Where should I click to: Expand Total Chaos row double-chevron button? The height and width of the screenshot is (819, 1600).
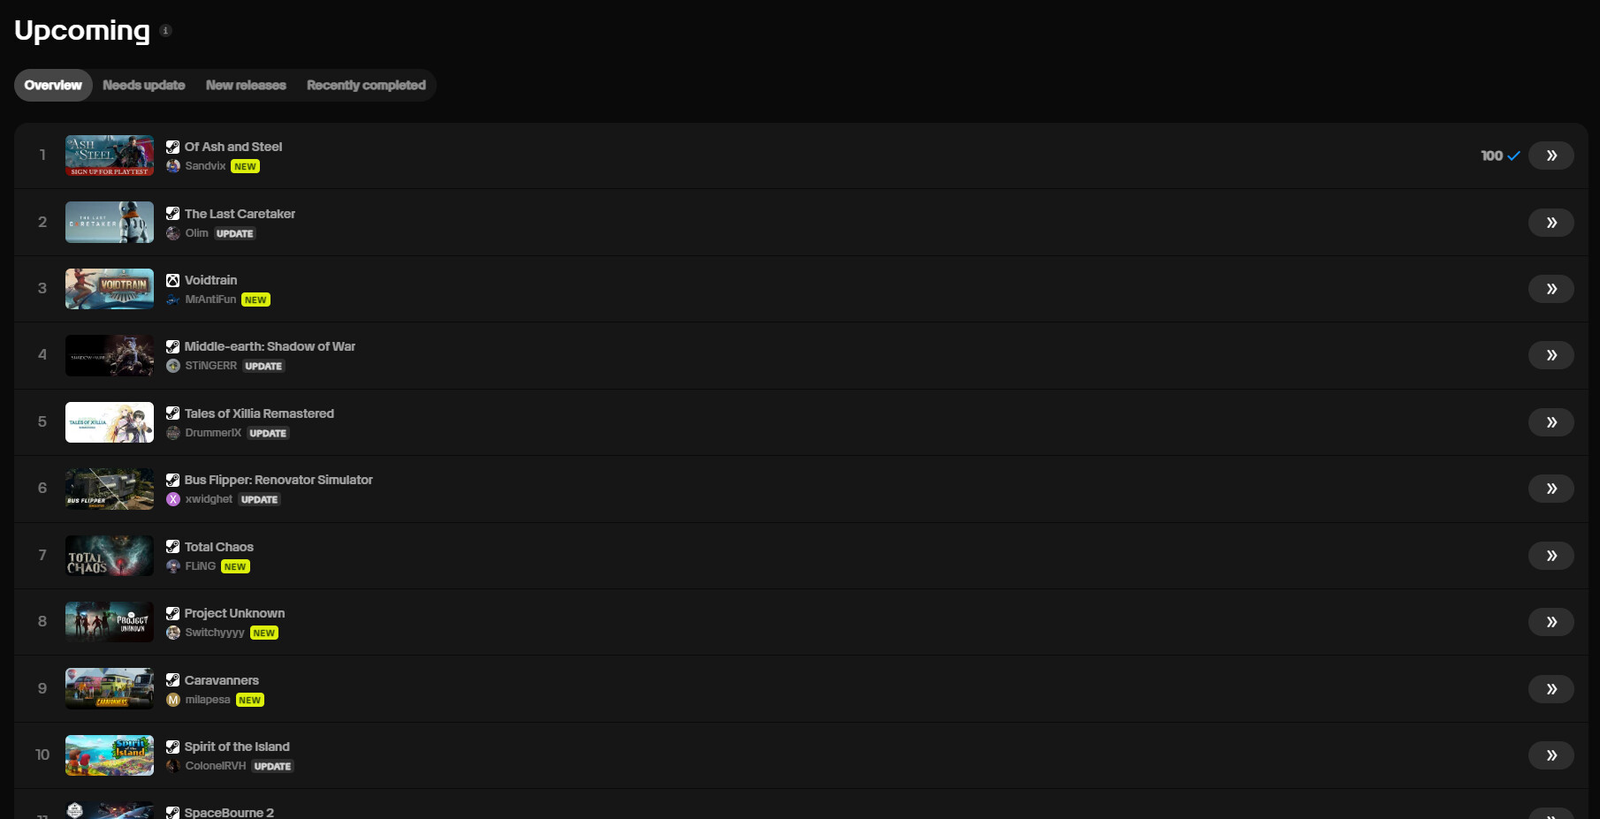(x=1550, y=556)
